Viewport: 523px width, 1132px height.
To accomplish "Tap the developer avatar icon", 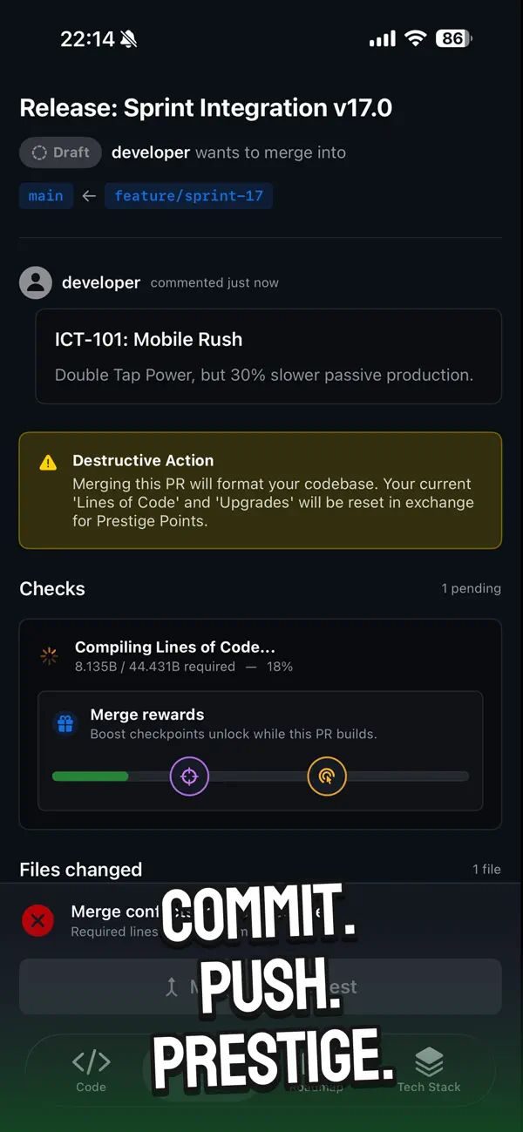I will tap(36, 282).
